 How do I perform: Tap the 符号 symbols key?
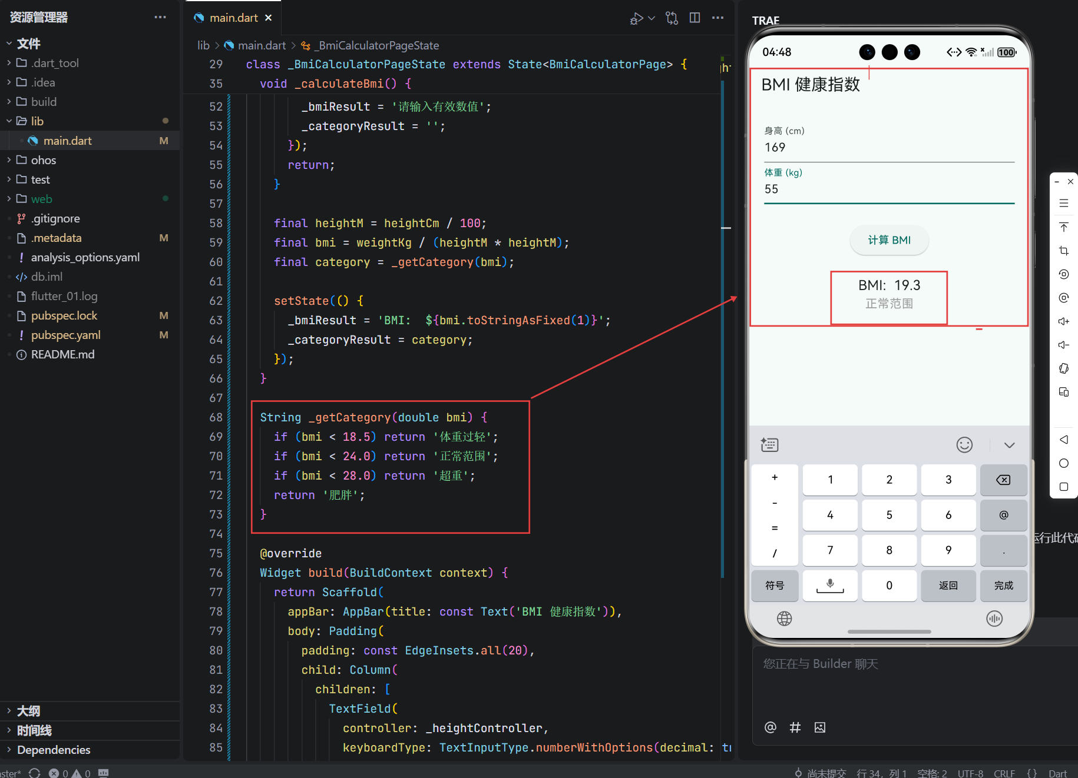(775, 586)
